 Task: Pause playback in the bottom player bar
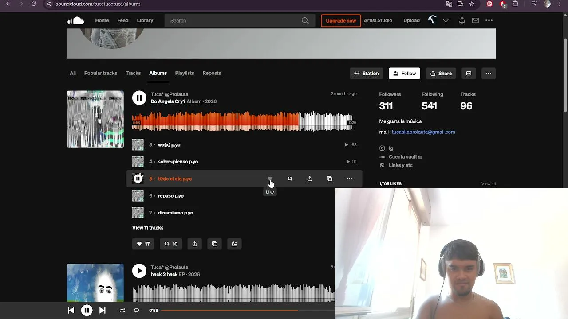[87, 311]
